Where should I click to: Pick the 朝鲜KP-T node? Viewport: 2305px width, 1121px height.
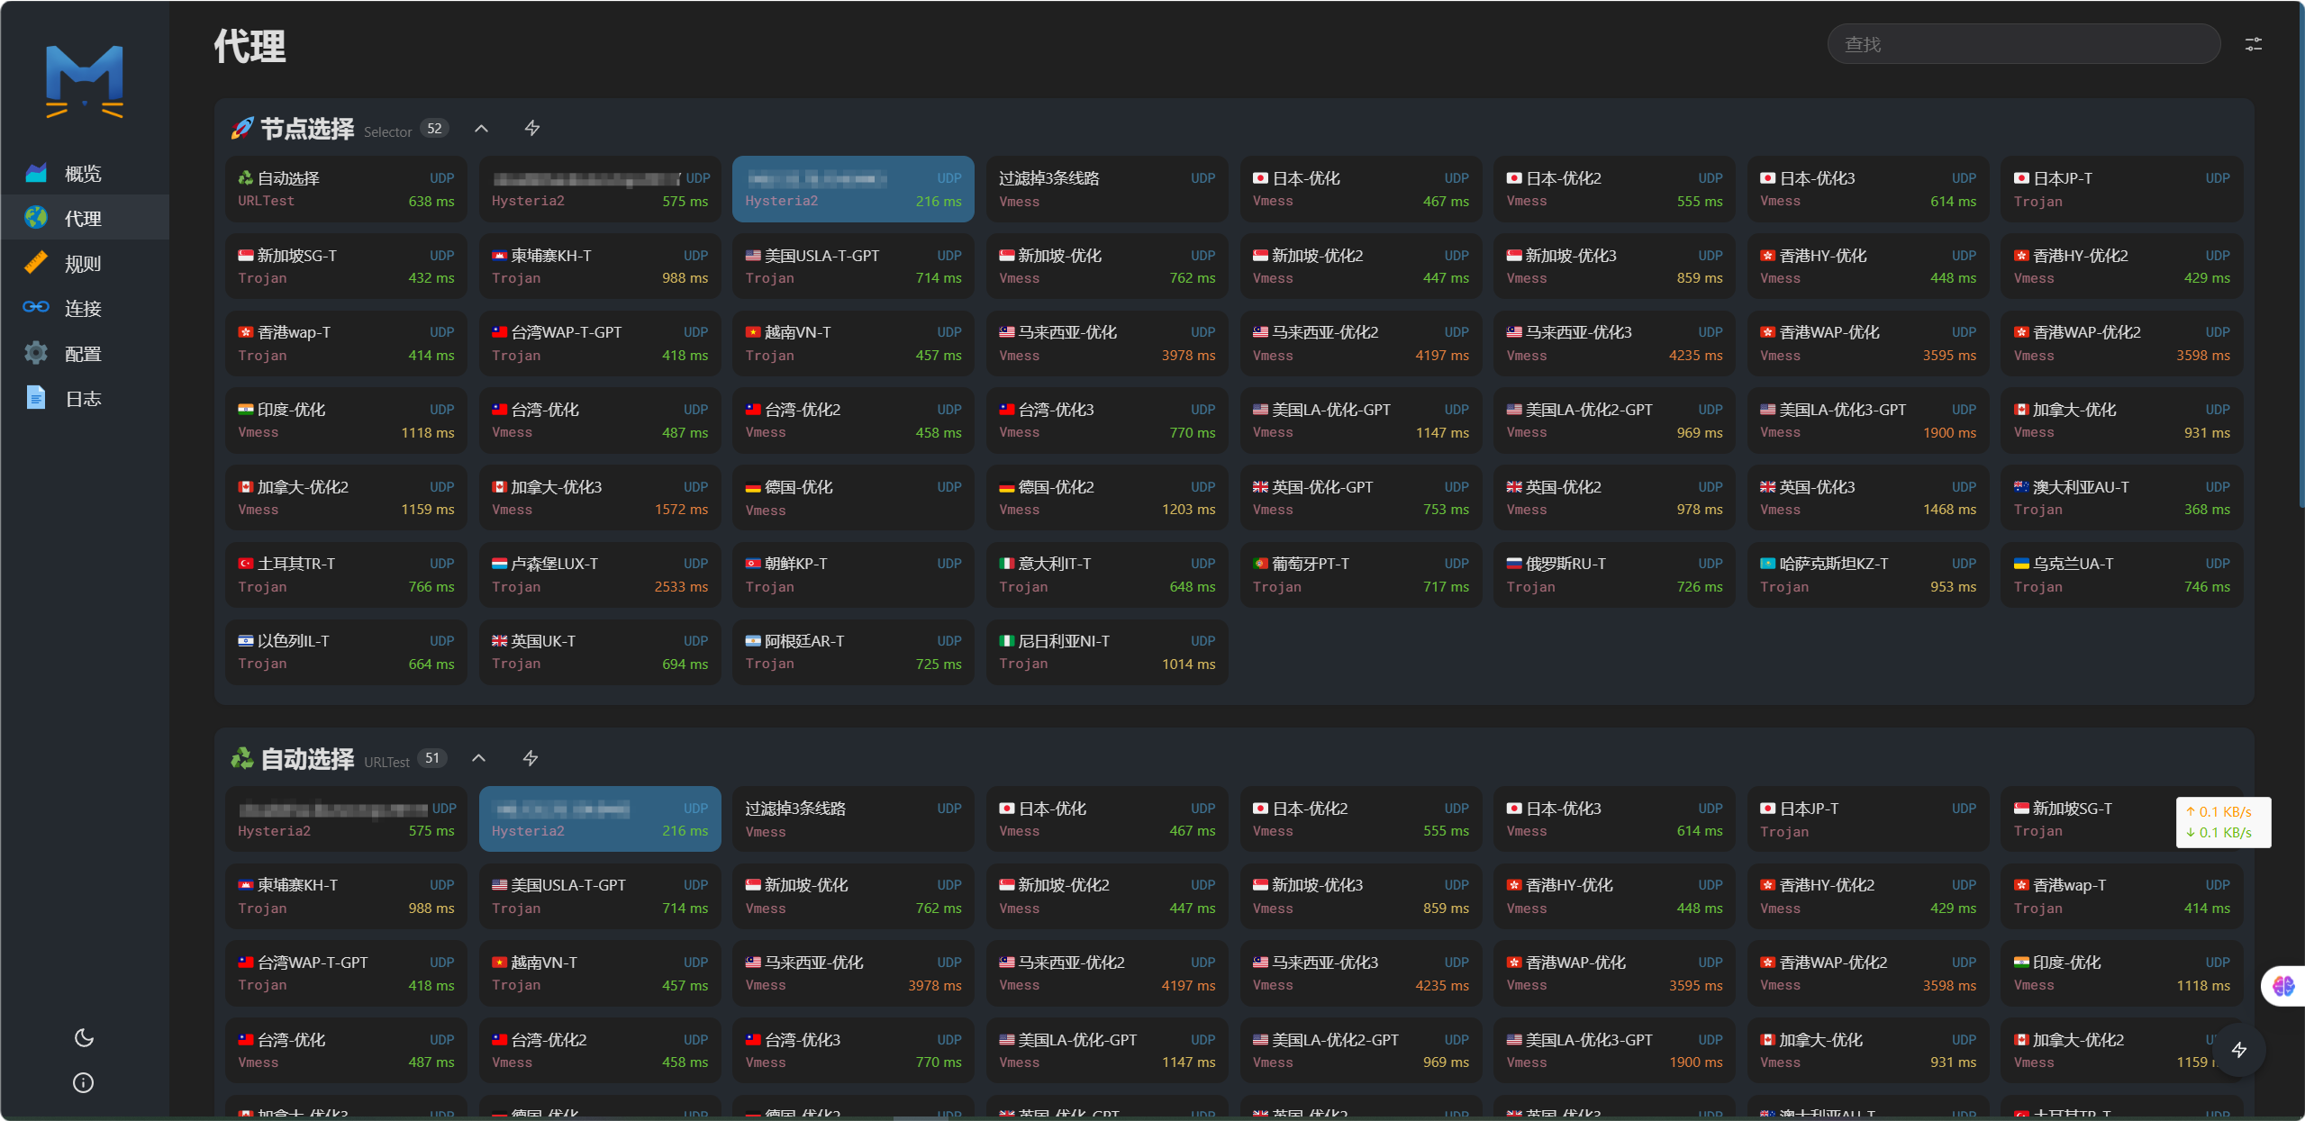click(x=853, y=574)
